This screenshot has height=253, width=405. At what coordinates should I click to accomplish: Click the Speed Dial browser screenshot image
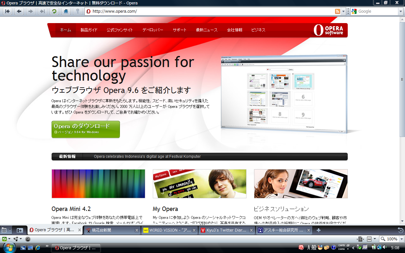point(284,94)
